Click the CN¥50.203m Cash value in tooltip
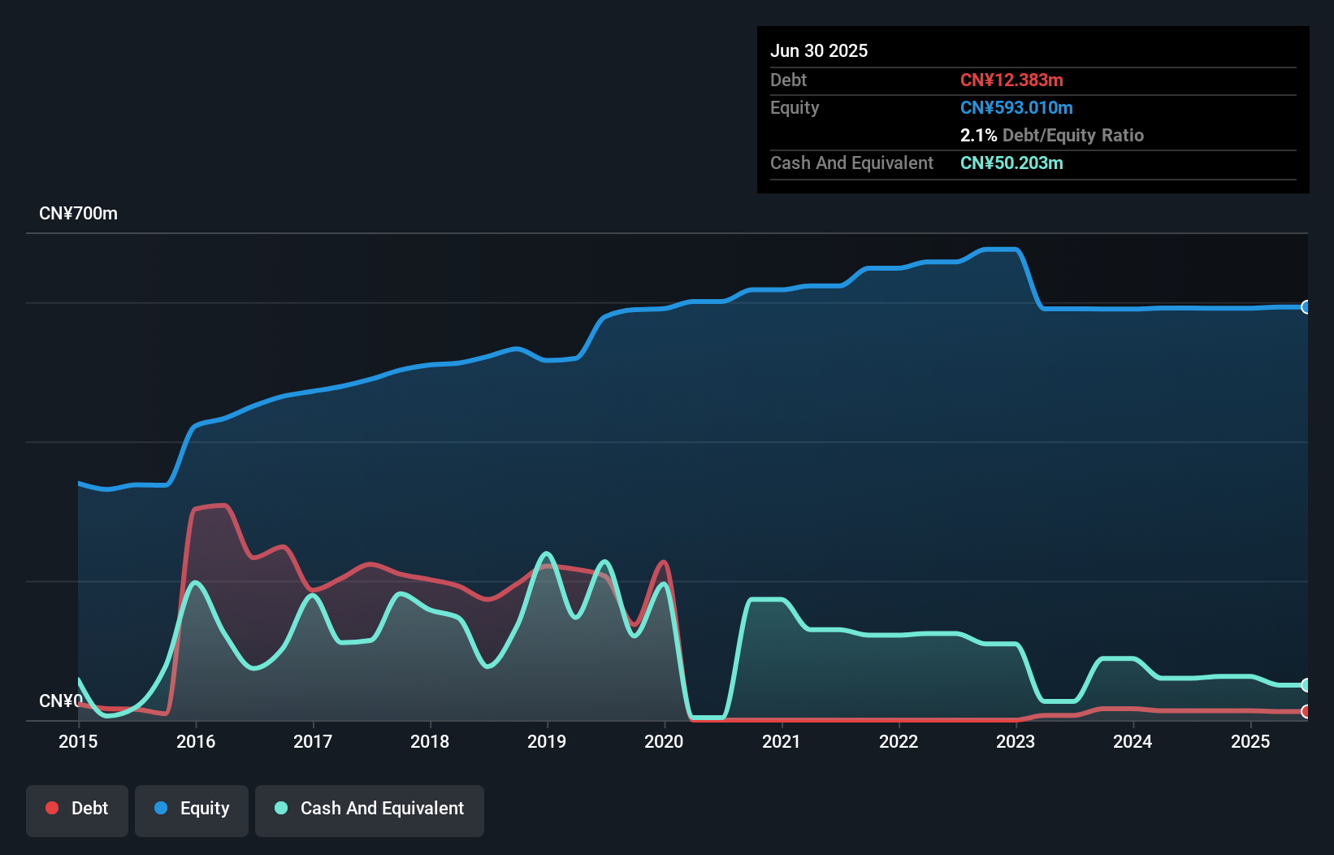Image resolution: width=1334 pixels, height=855 pixels. point(1011,163)
